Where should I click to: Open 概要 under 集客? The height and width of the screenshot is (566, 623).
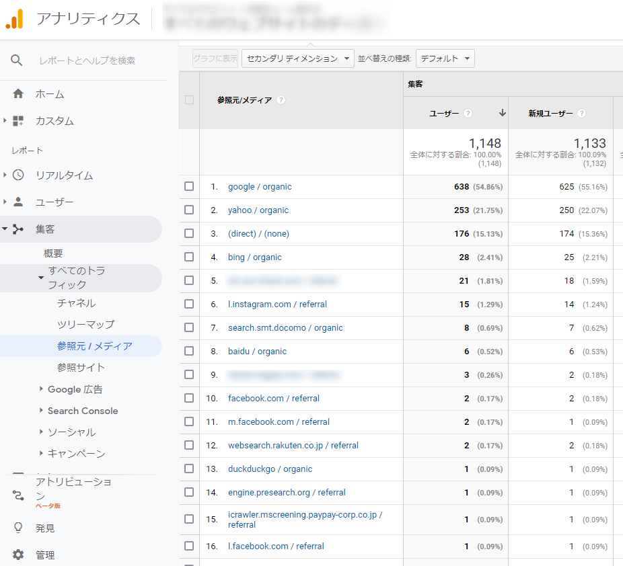53,253
